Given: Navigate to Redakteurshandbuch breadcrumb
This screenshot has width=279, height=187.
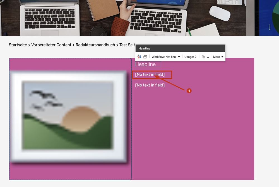Looking at the screenshot, I should [95, 45].
